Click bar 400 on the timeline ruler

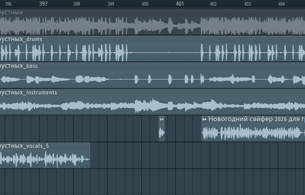tap(145, 4)
